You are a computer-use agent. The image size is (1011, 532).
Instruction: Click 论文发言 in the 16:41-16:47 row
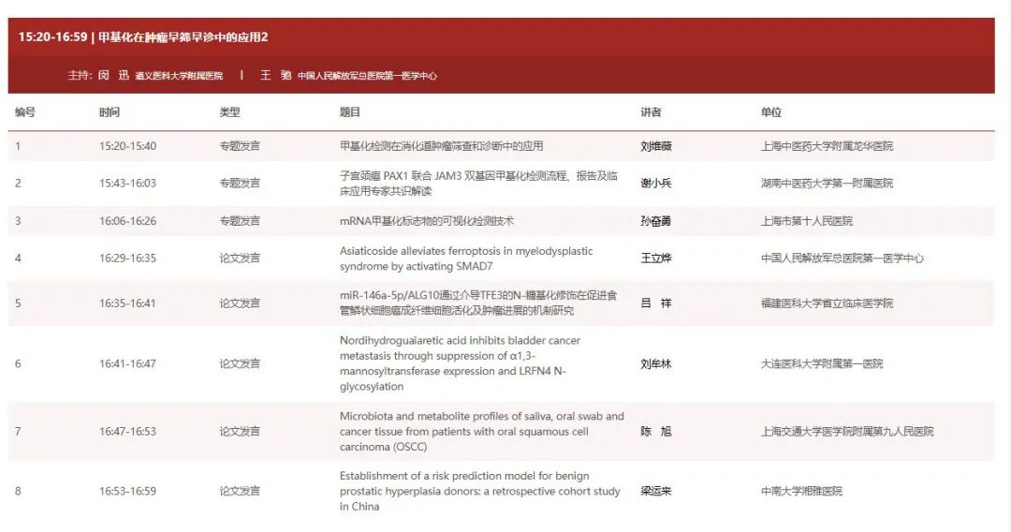240,363
